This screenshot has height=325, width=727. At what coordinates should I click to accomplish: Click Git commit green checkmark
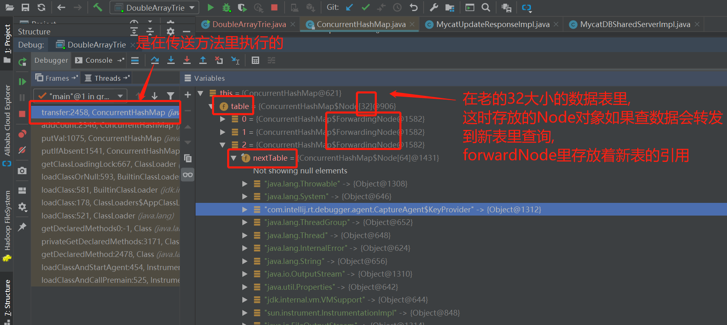tap(365, 7)
